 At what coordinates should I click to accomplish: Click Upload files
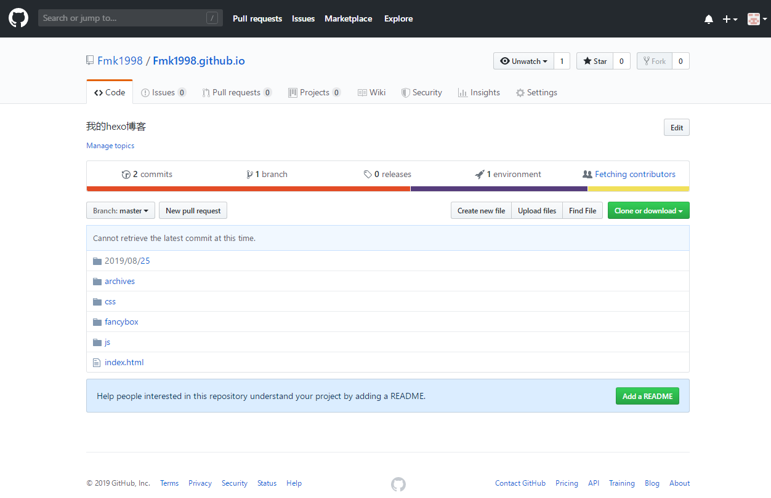537,210
